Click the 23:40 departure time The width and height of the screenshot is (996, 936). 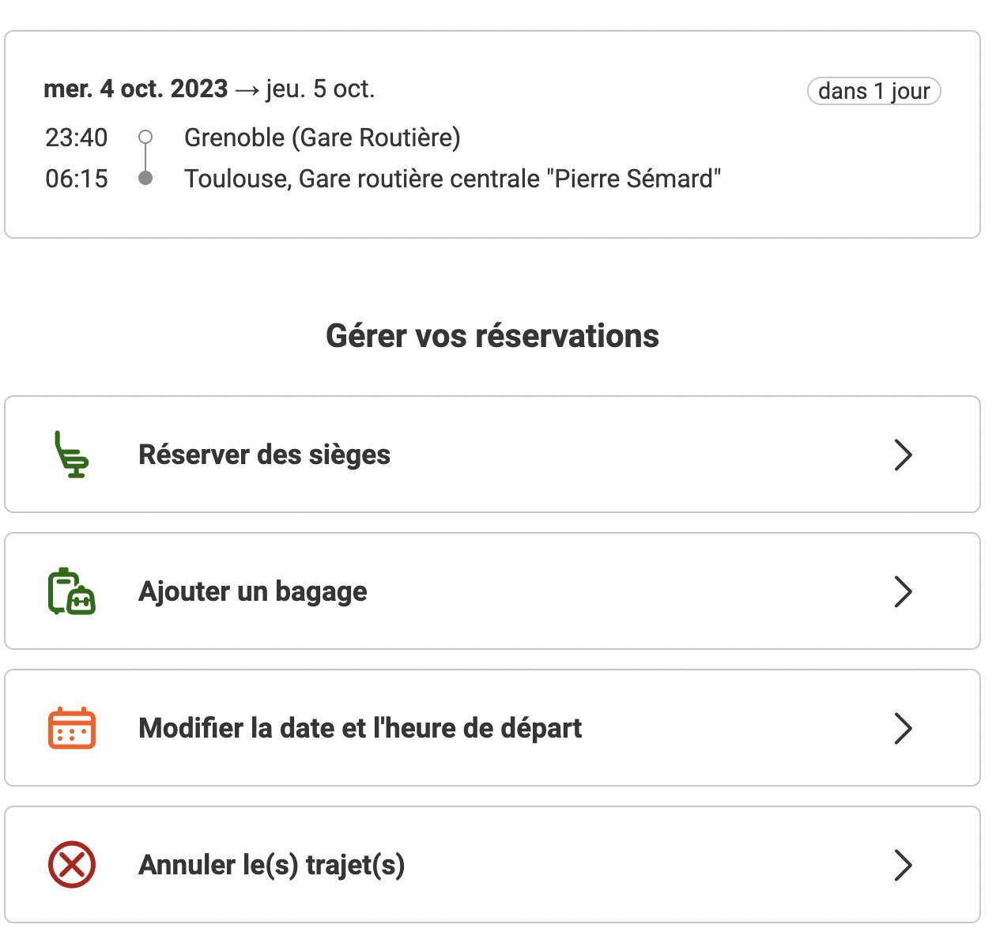(76, 138)
